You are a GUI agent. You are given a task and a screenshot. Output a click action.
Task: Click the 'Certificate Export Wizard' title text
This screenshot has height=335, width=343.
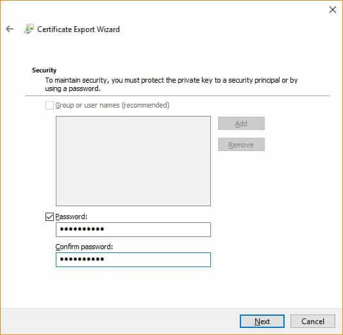[78, 29]
